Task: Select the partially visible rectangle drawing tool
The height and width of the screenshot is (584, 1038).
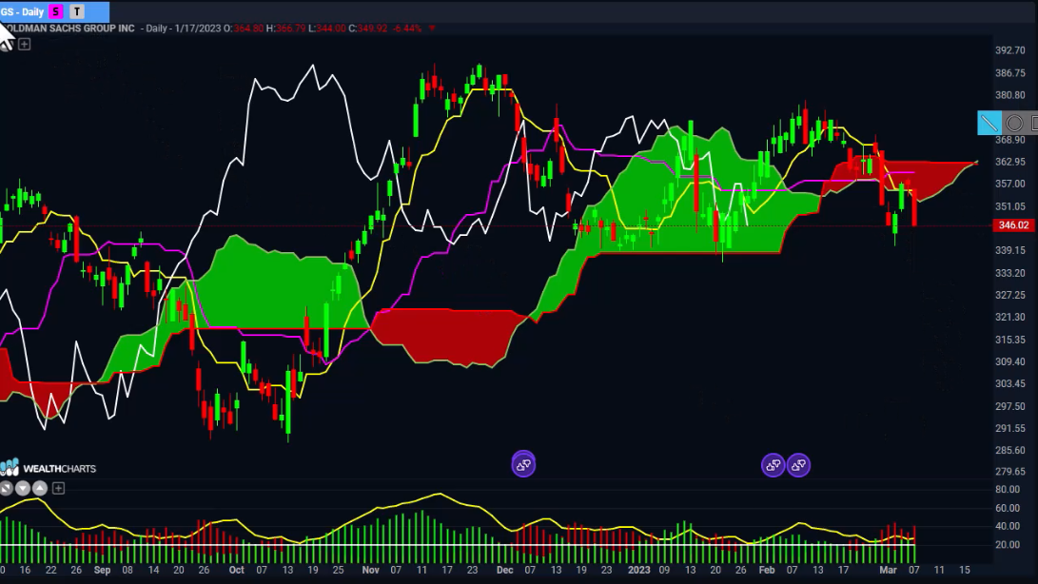Action: click(x=1033, y=123)
